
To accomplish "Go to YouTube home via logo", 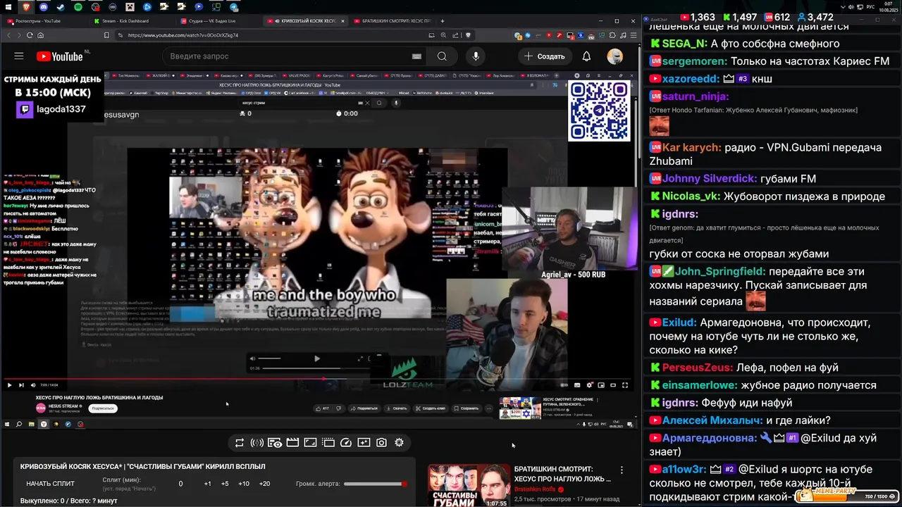I will [x=60, y=56].
